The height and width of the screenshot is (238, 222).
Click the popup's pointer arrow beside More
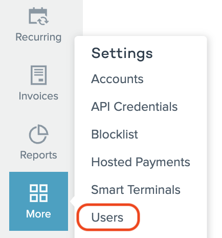72,201
